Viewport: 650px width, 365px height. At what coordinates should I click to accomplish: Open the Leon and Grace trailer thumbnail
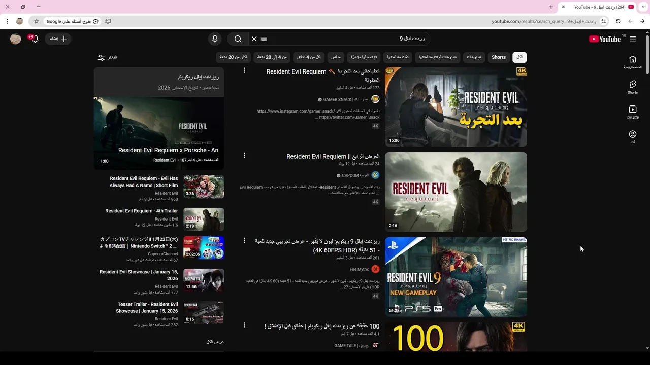[x=456, y=192]
